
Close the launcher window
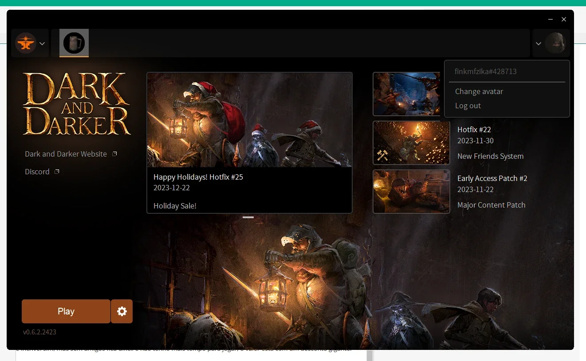pos(564,20)
